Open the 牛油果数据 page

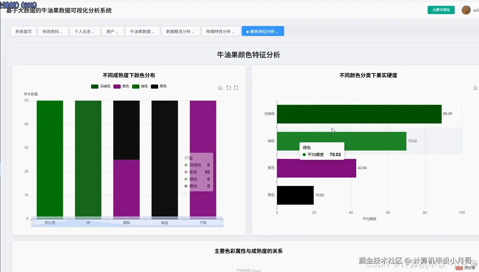click(140, 31)
